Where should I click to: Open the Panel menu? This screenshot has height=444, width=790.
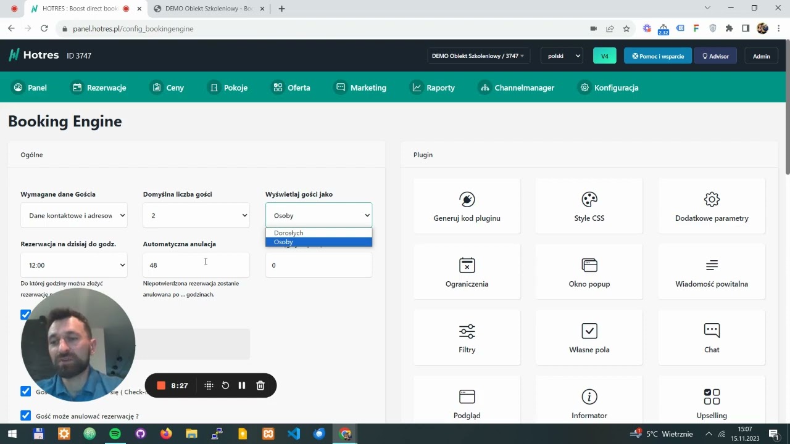tap(30, 88)
